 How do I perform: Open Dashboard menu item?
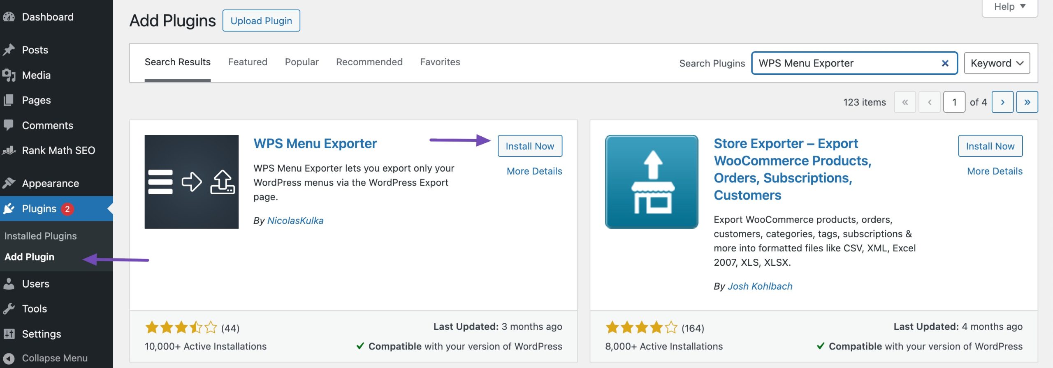pyautogui.click(x=56, y=17)
